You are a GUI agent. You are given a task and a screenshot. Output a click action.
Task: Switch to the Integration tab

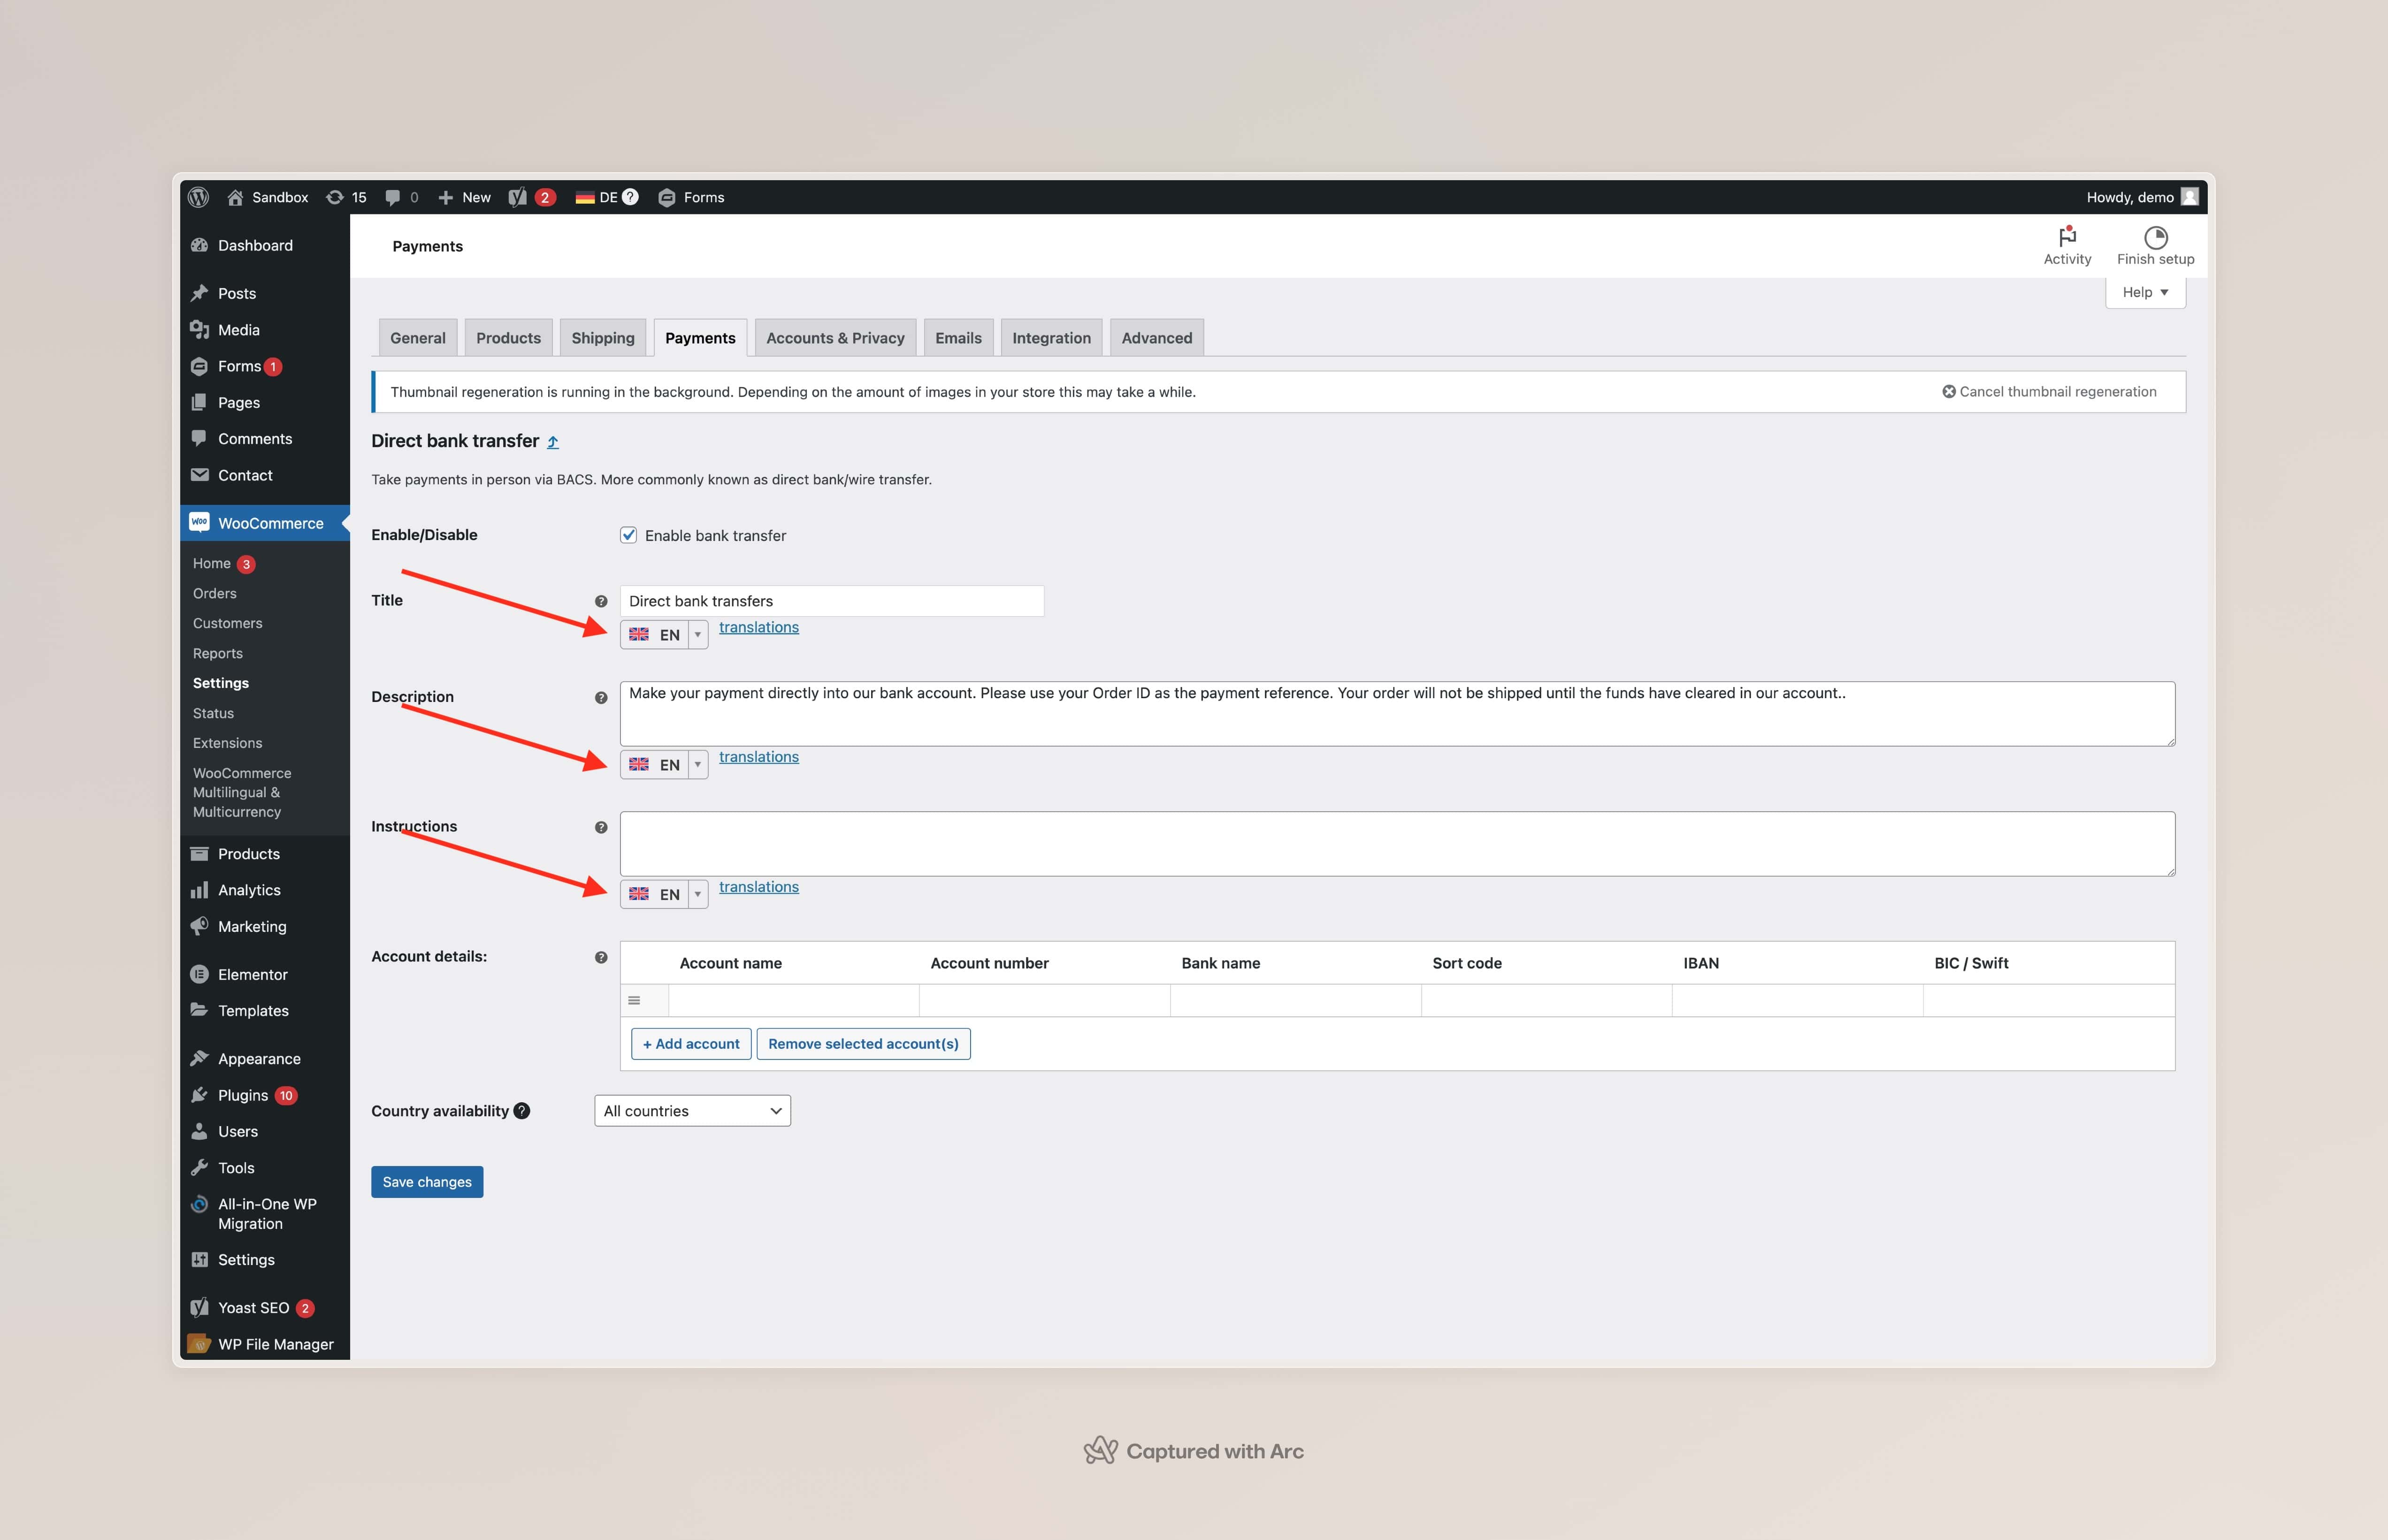click(x=1051, y=338)
